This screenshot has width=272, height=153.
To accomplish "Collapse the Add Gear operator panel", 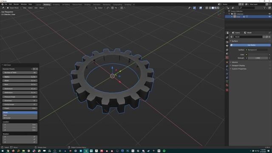I will coord(3,65).
